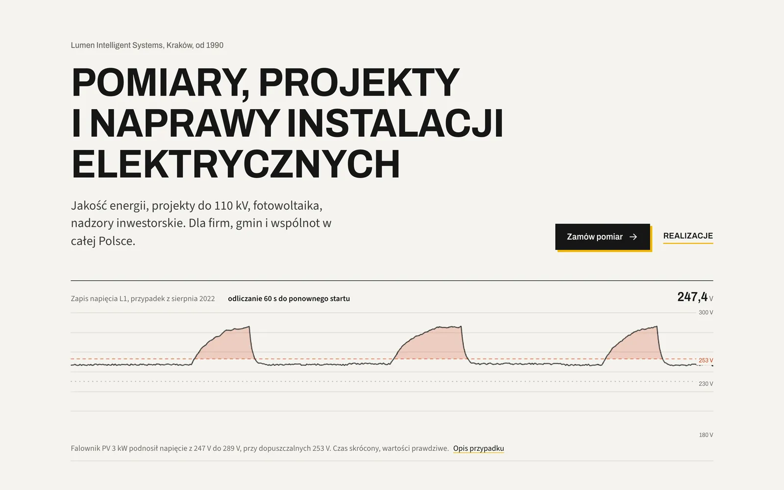Click the current-value dot at the chart's end
This screenshot has width=784, height=490.
pos(712,366)
